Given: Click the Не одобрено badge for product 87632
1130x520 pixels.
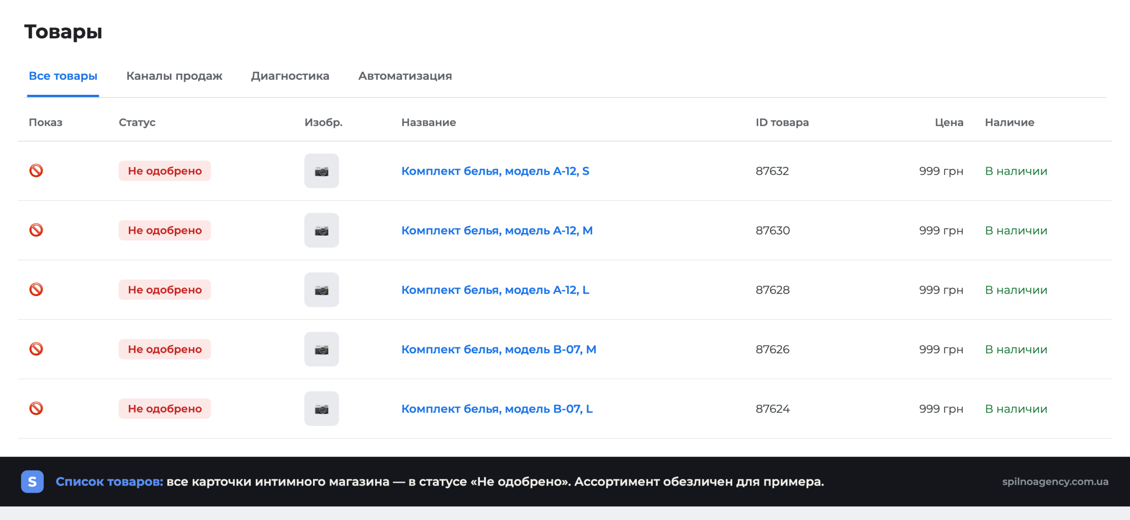Looking at the screenshot, I should tap(165, 171).
